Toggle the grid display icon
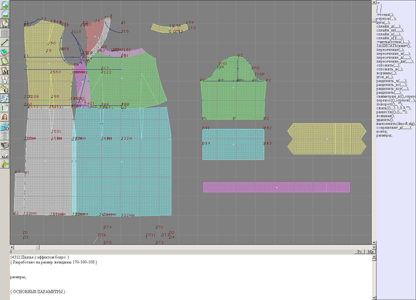This screenshot has height=300, width=416. tap(5, 33)
